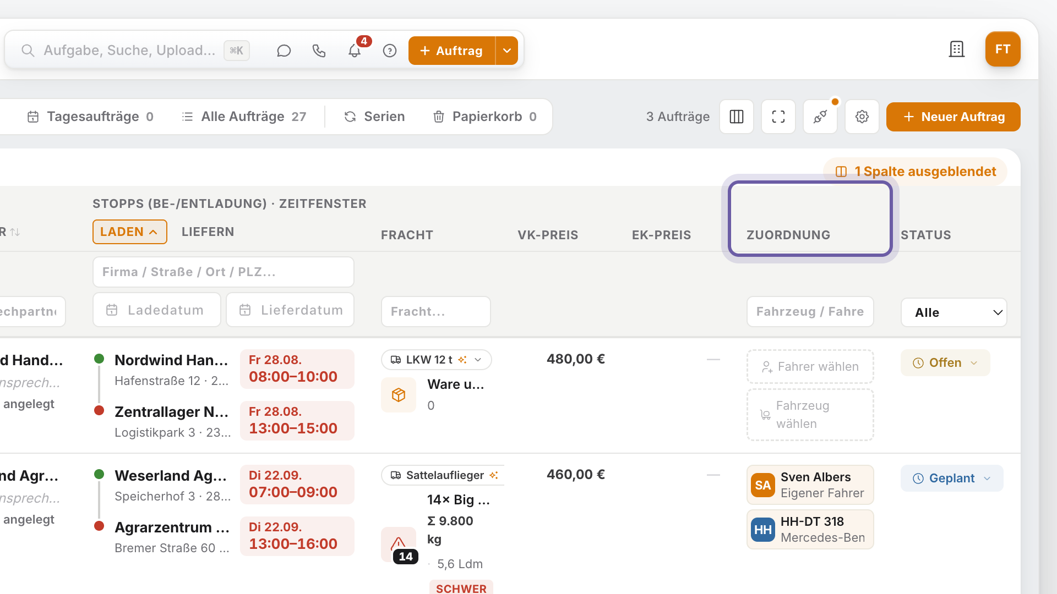Change the Offen status dropdown
Viewport: 1057px width, 594px height.
tap(945, 363)
